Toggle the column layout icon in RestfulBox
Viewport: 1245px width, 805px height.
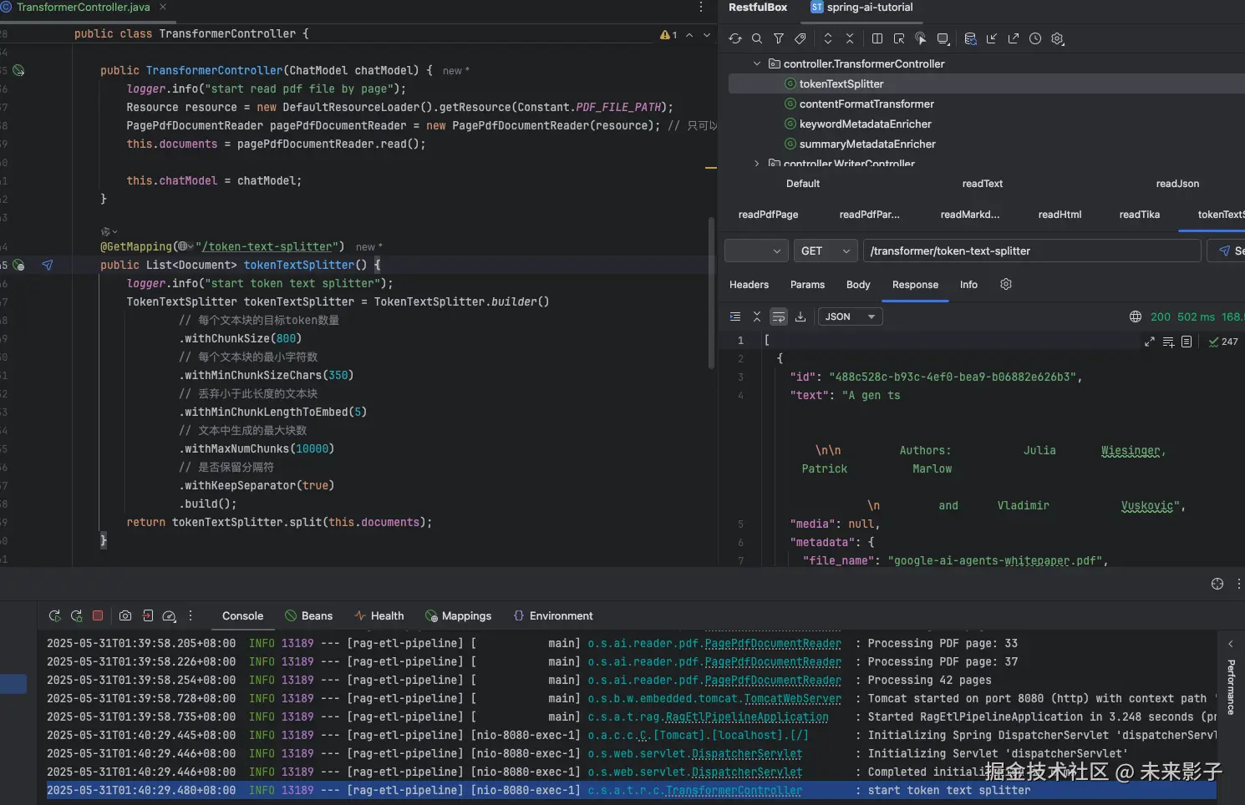(x=877, y=38)
